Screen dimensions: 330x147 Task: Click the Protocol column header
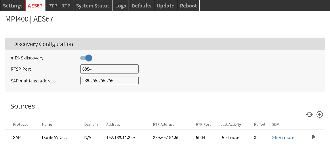click(20, 125)
